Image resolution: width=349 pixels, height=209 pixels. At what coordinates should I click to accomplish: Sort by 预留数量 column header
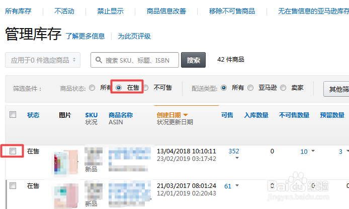tap(332, 115)
